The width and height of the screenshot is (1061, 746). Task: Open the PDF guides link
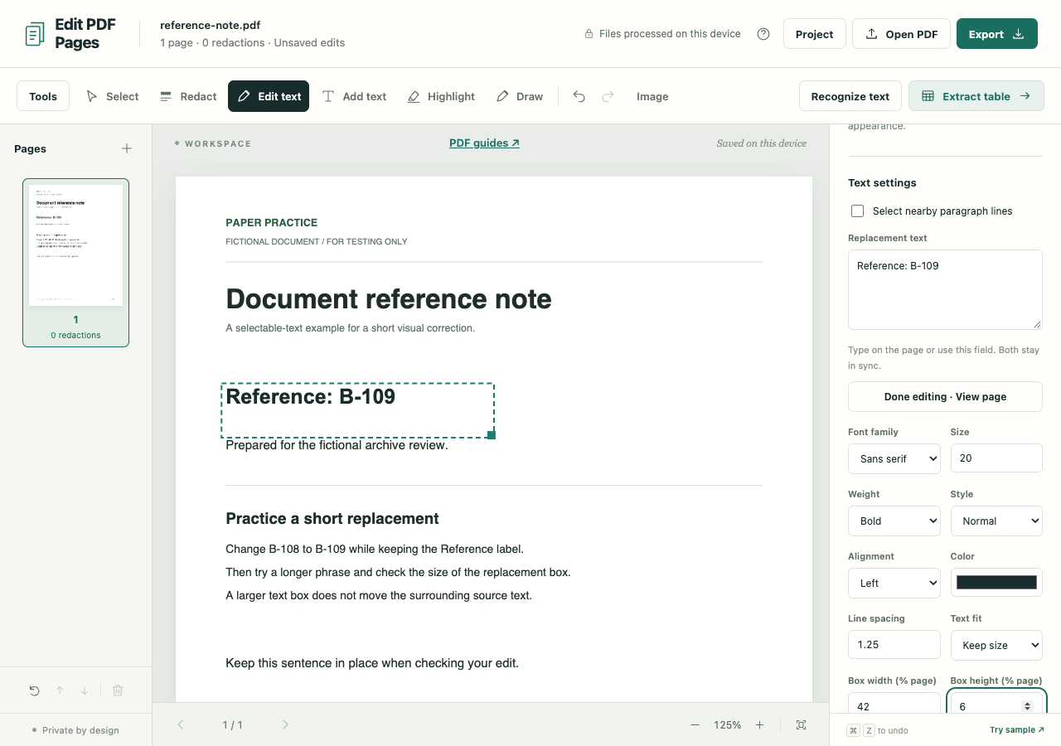(x=484, y=143)
